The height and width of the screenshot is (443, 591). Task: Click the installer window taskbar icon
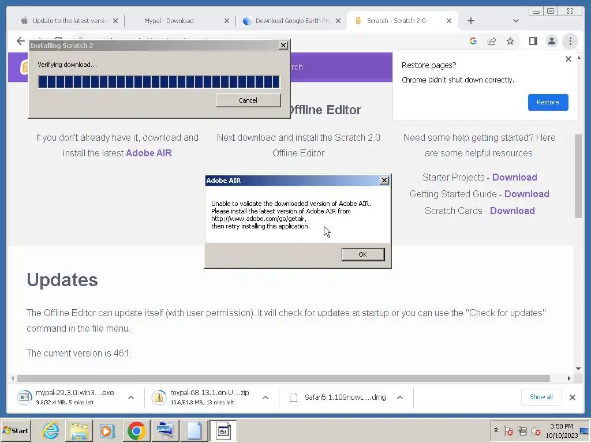(x=223, y=430)
